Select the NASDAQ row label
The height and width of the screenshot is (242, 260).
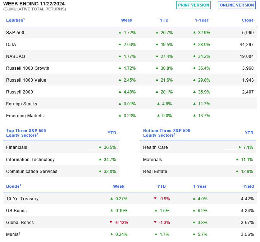(15, 56)
